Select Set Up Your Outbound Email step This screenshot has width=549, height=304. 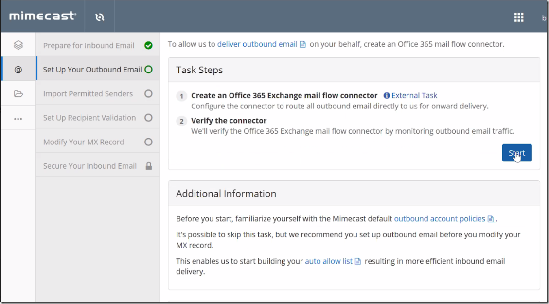coord(98,70)
